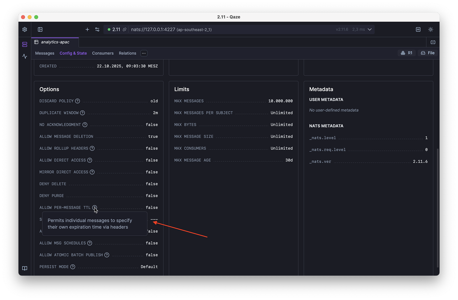The width and height of the screenshot is (458, 300).
Task: Expand the right side panel with the bracket icon
Action: [x=433, y=42]
